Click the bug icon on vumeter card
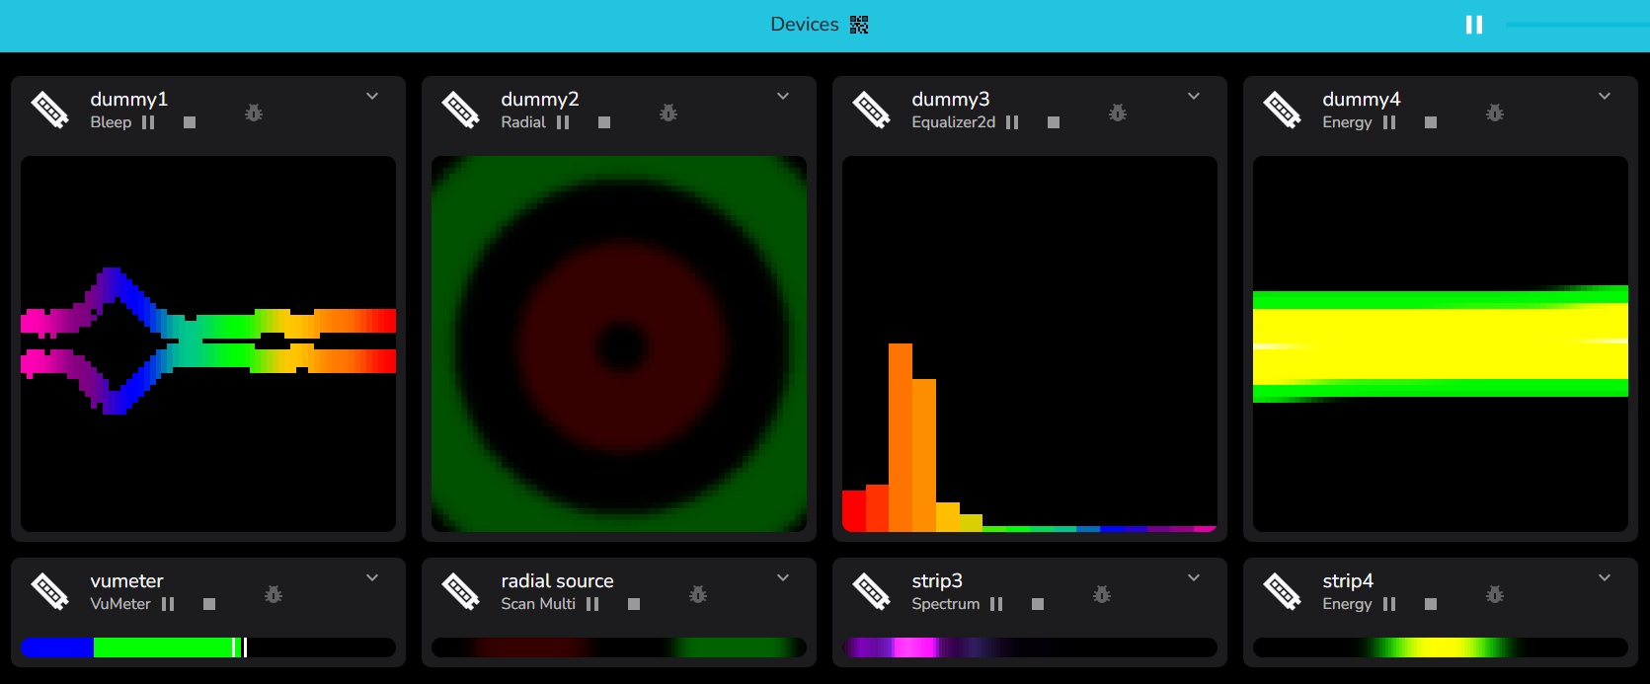The height and width of the screenshot is (684, 1650). (274, 594)
